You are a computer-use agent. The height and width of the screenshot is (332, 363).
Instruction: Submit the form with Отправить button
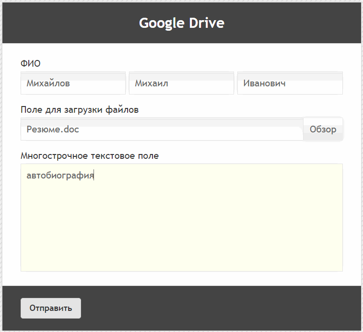click(x=51, y=308)
